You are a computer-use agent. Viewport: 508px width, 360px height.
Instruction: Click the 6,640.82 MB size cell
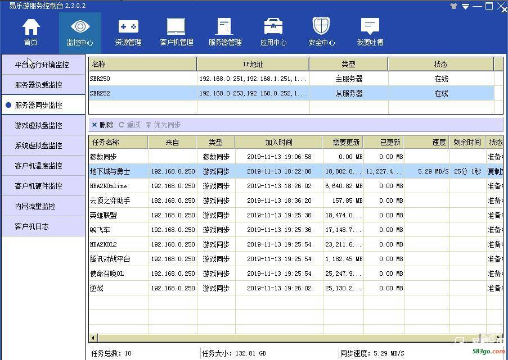click(343, 186)
